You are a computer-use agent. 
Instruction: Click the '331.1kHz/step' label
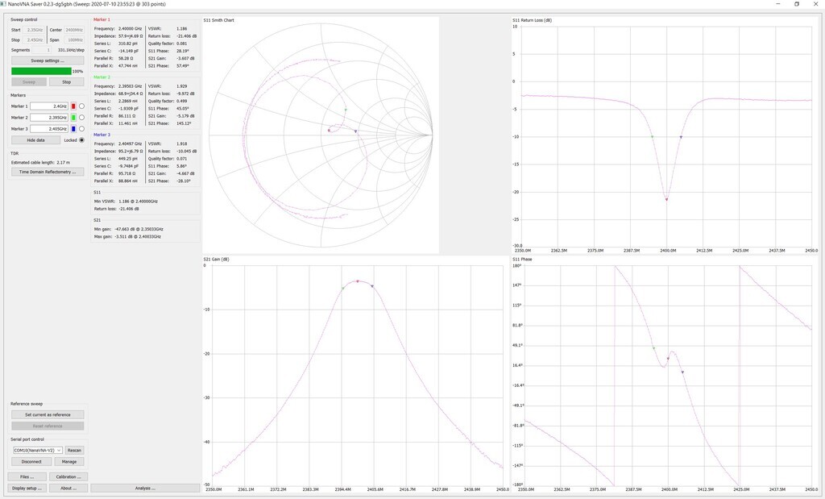pyautogui.click(x=71, y=50)
